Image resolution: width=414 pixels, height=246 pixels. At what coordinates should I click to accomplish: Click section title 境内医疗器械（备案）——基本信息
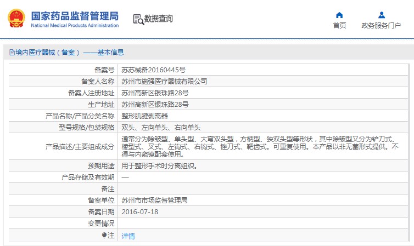pos(69,53)
